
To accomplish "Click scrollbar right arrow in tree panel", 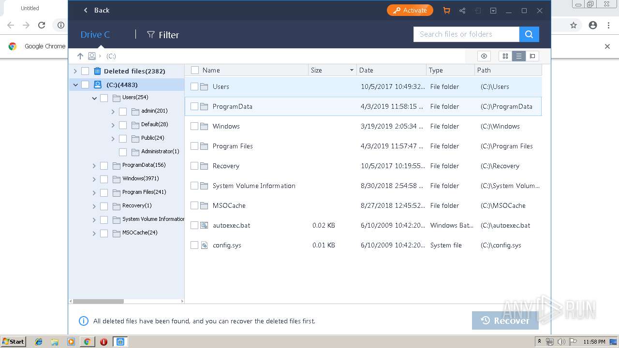I will point(182,301).
